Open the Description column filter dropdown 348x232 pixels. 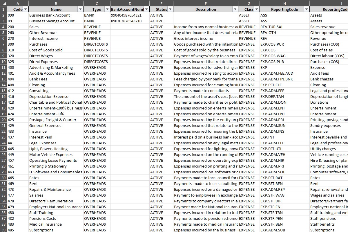(235, 9)
